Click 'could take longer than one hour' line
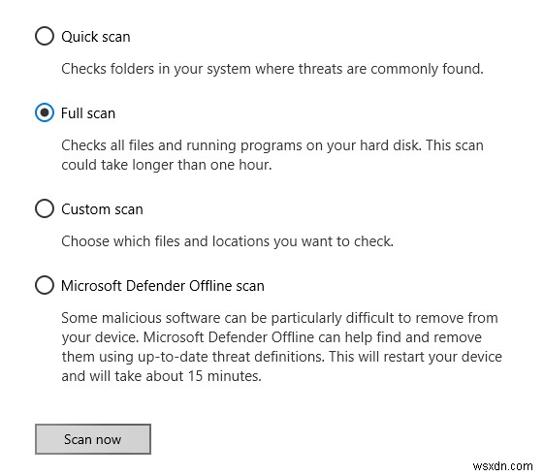Image resolution: width=544 pixels, height=476 pixels. tap(167, 165)
